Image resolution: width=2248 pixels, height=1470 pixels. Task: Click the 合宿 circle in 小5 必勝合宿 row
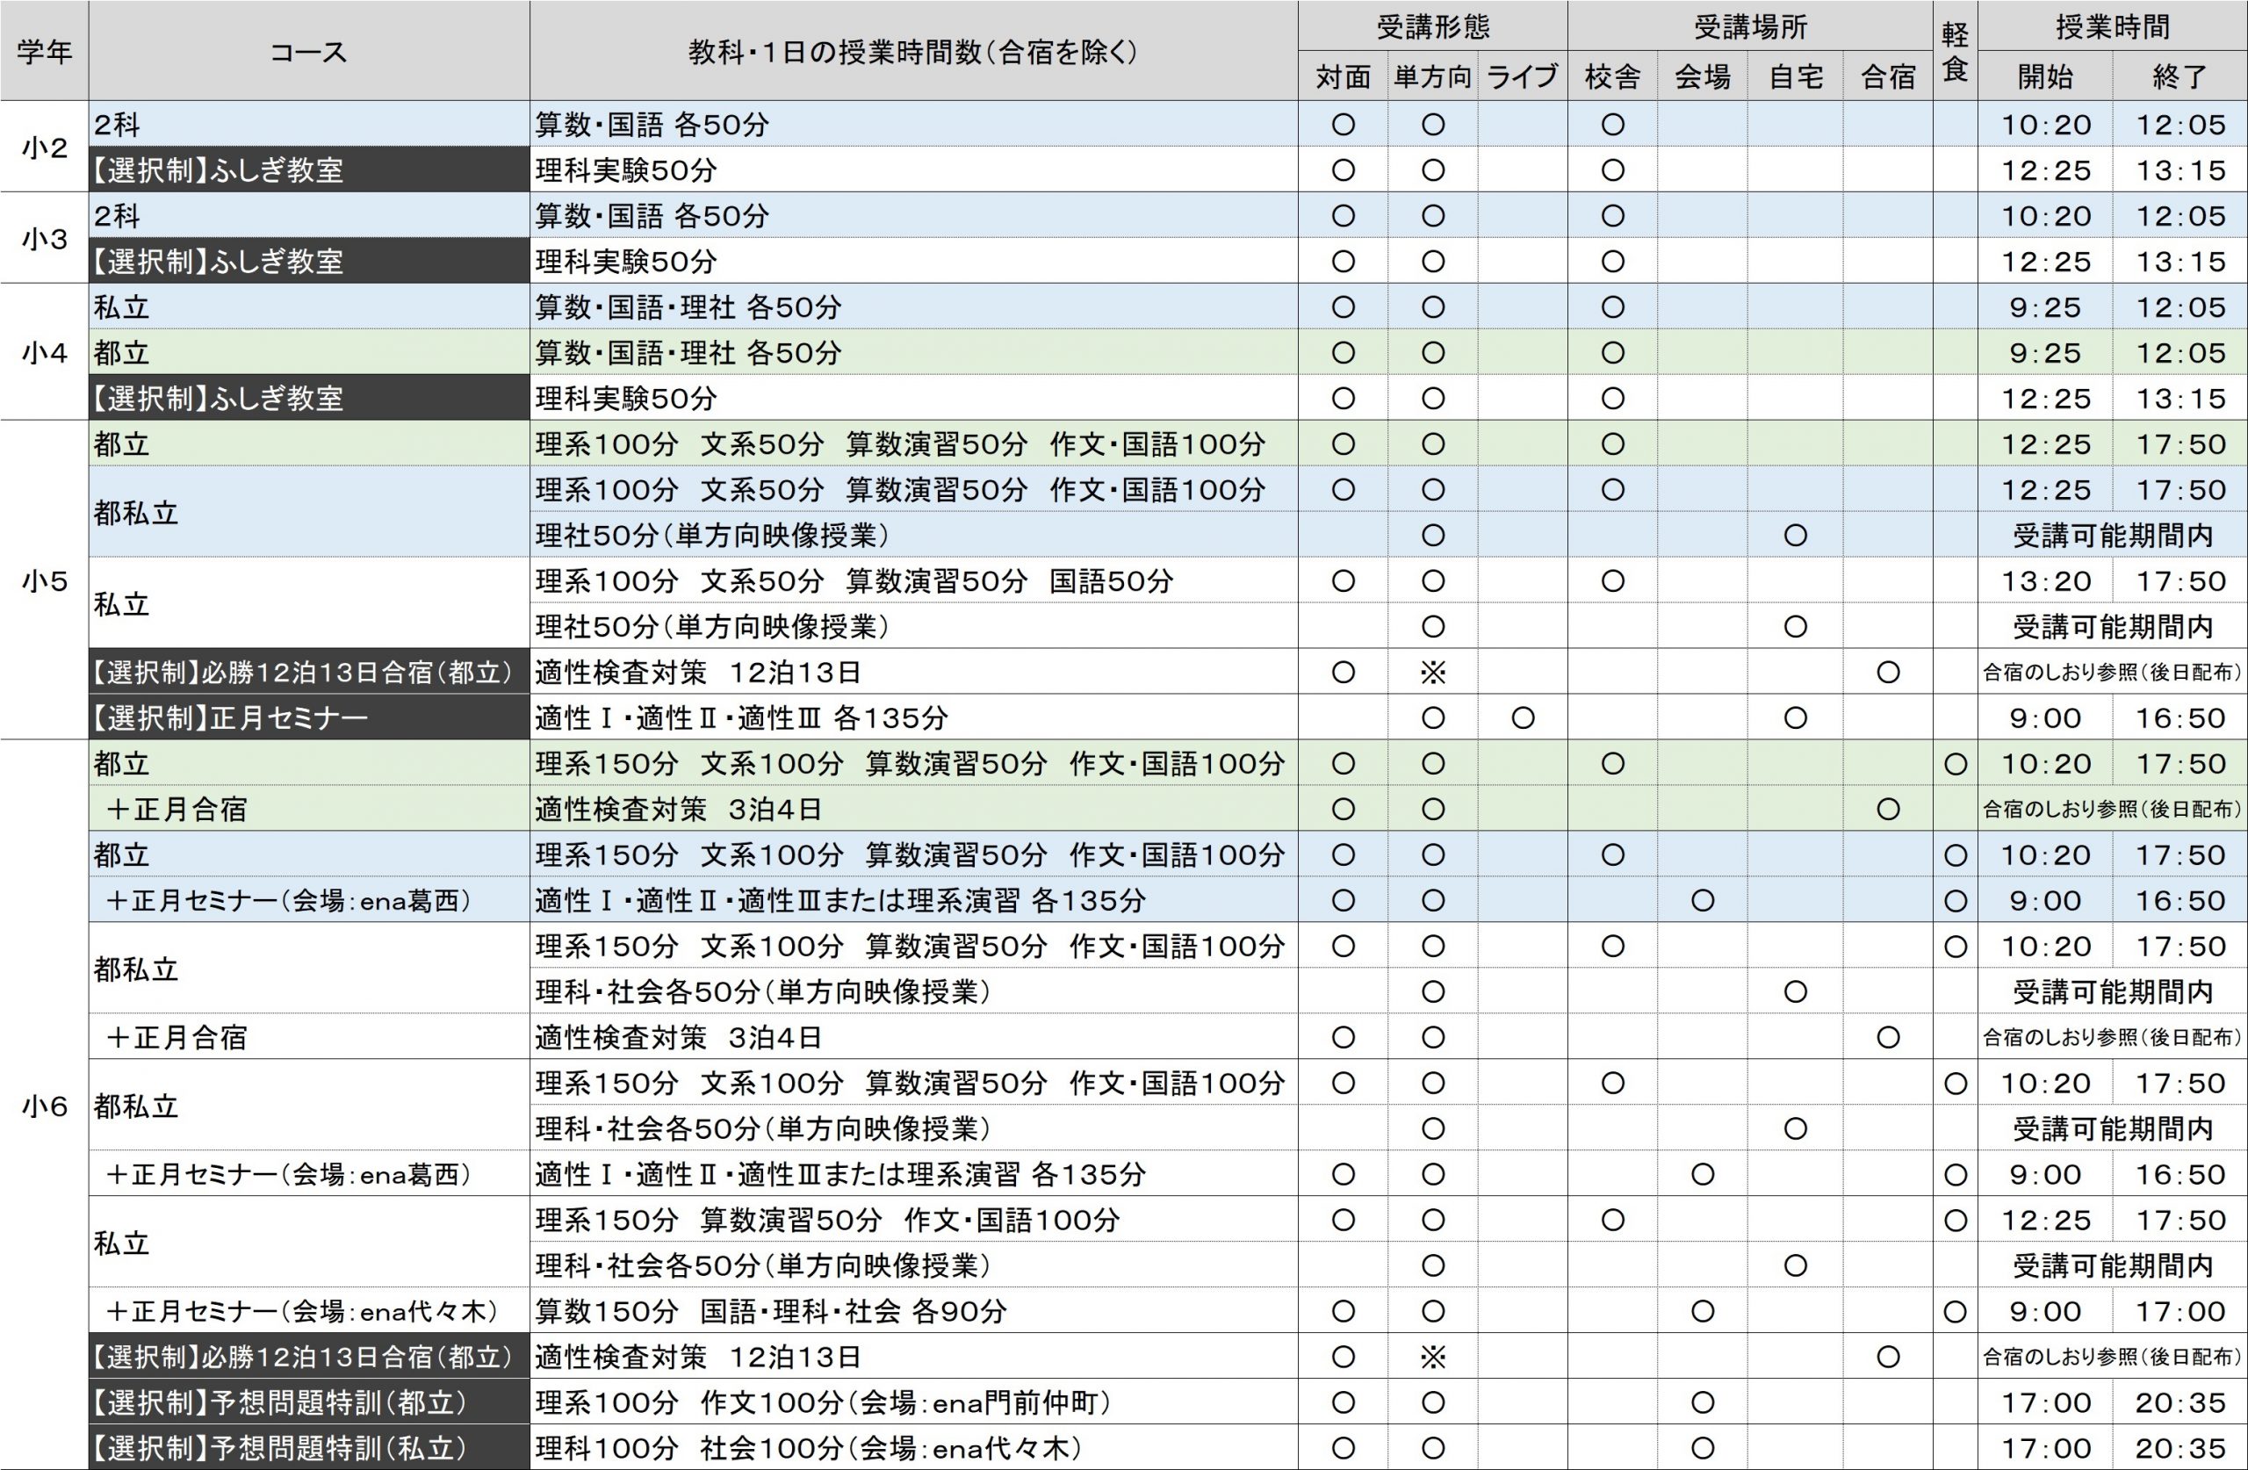(1887, 673)
